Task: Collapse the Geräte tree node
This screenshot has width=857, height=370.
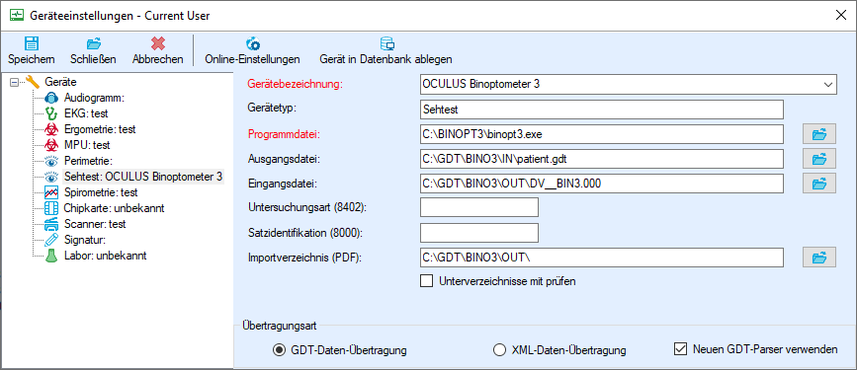Action: tap(14, 83)
